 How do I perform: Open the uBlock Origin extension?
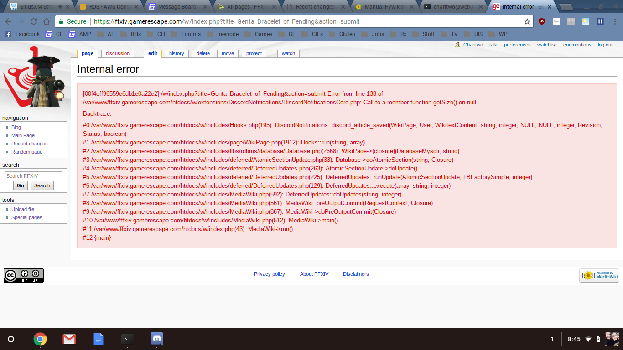pos(542,21)
